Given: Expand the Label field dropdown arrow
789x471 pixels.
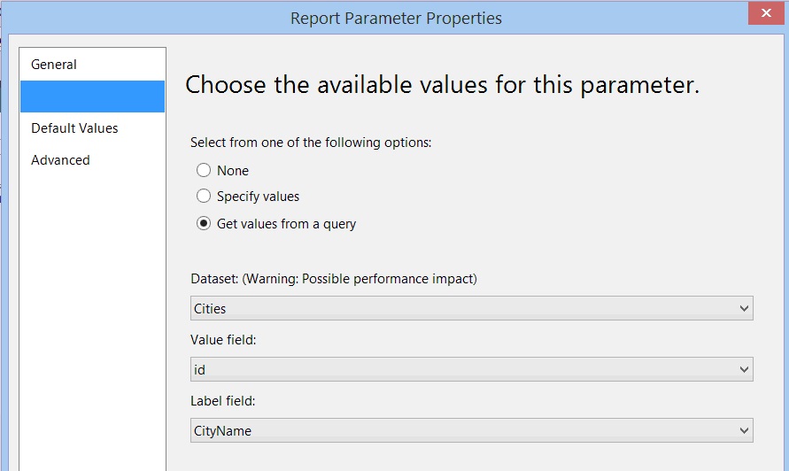Looking at the screenshot, I should click(743, 431).
